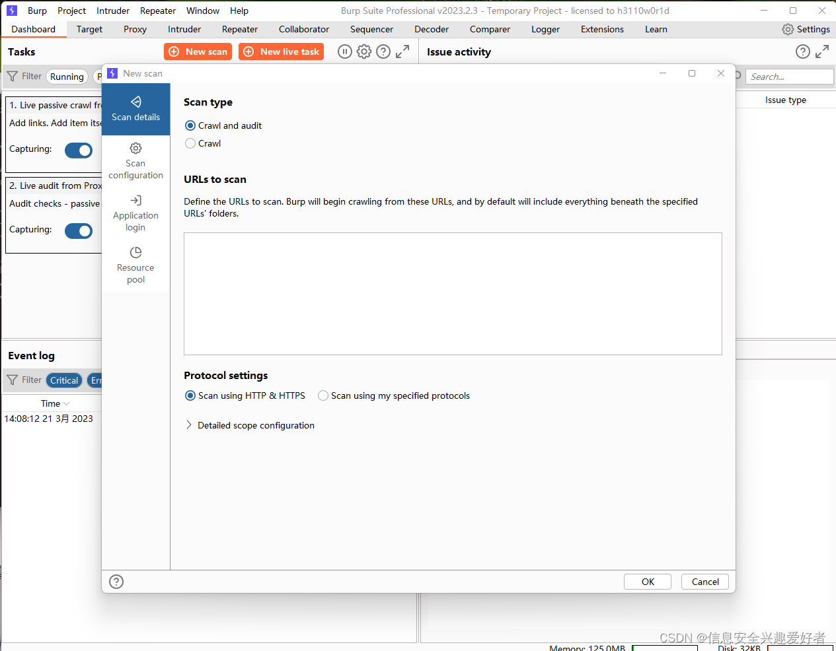Select Crawl only scan type

click(190, 143)
